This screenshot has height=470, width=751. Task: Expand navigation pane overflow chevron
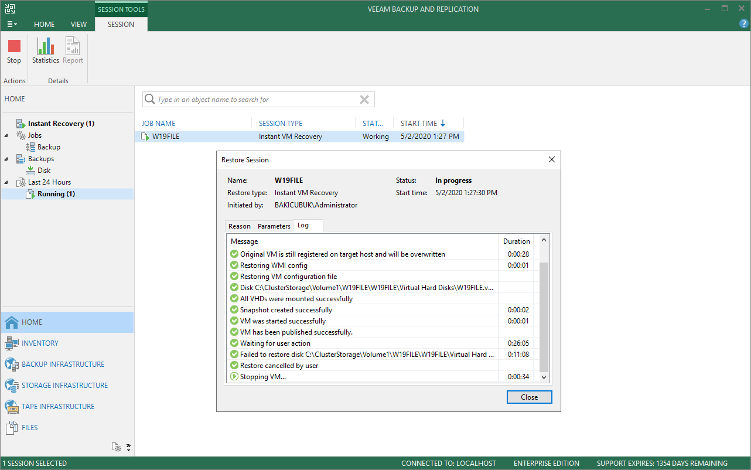(128, 447)
